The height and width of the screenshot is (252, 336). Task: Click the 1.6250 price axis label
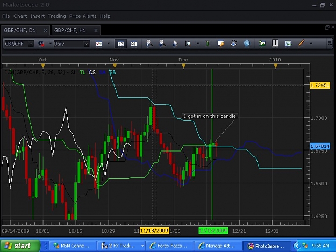coord(319,216)
